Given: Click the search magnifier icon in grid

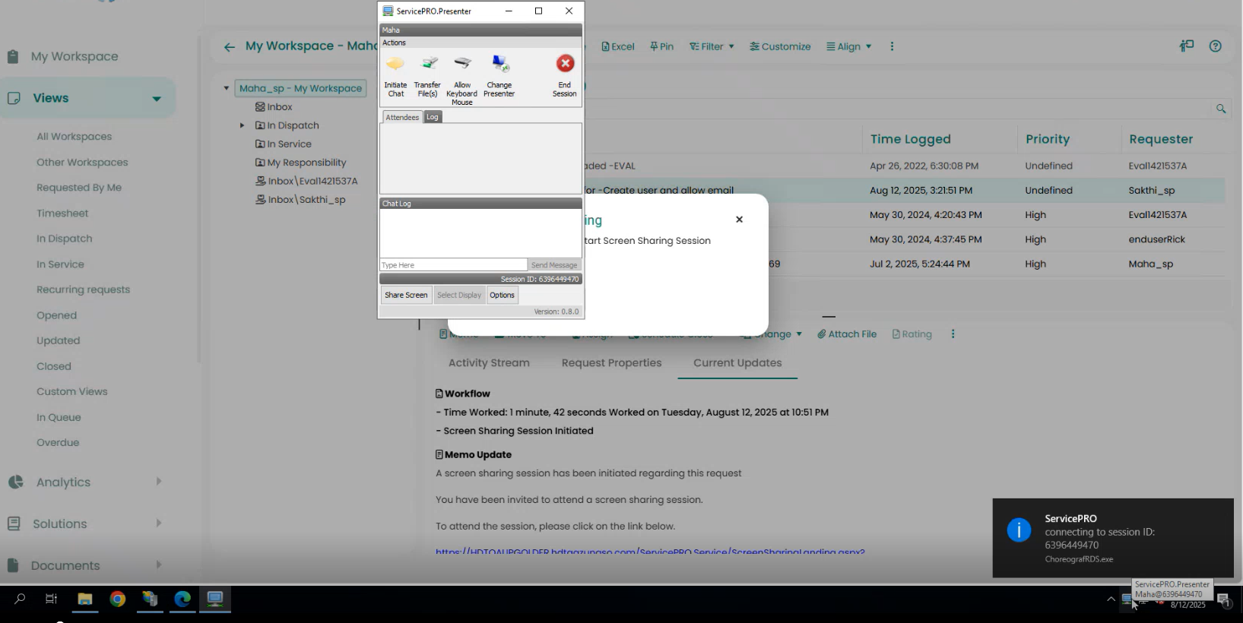Looking at the screenshot, I should (1221, 109).
